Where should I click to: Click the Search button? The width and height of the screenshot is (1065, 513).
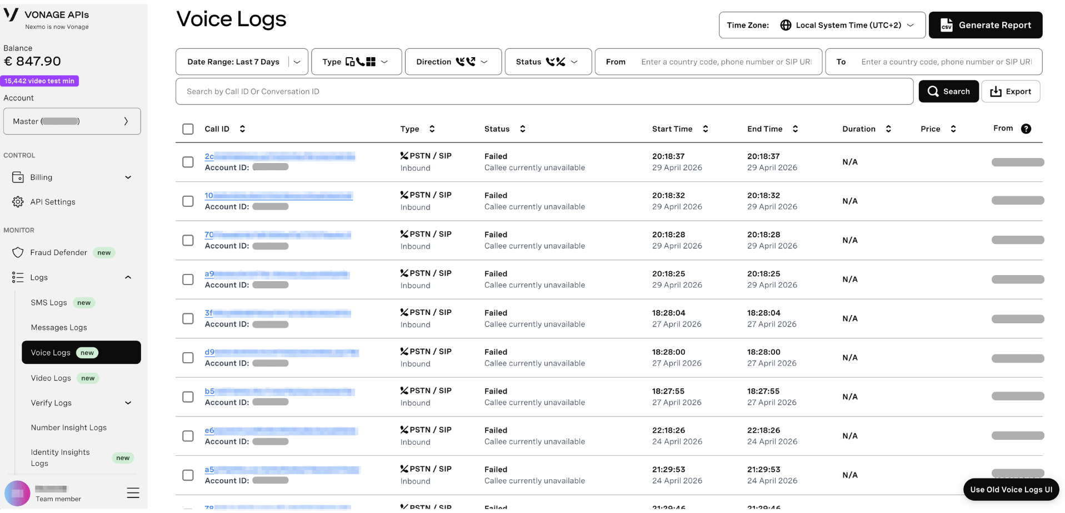point(948,92)
